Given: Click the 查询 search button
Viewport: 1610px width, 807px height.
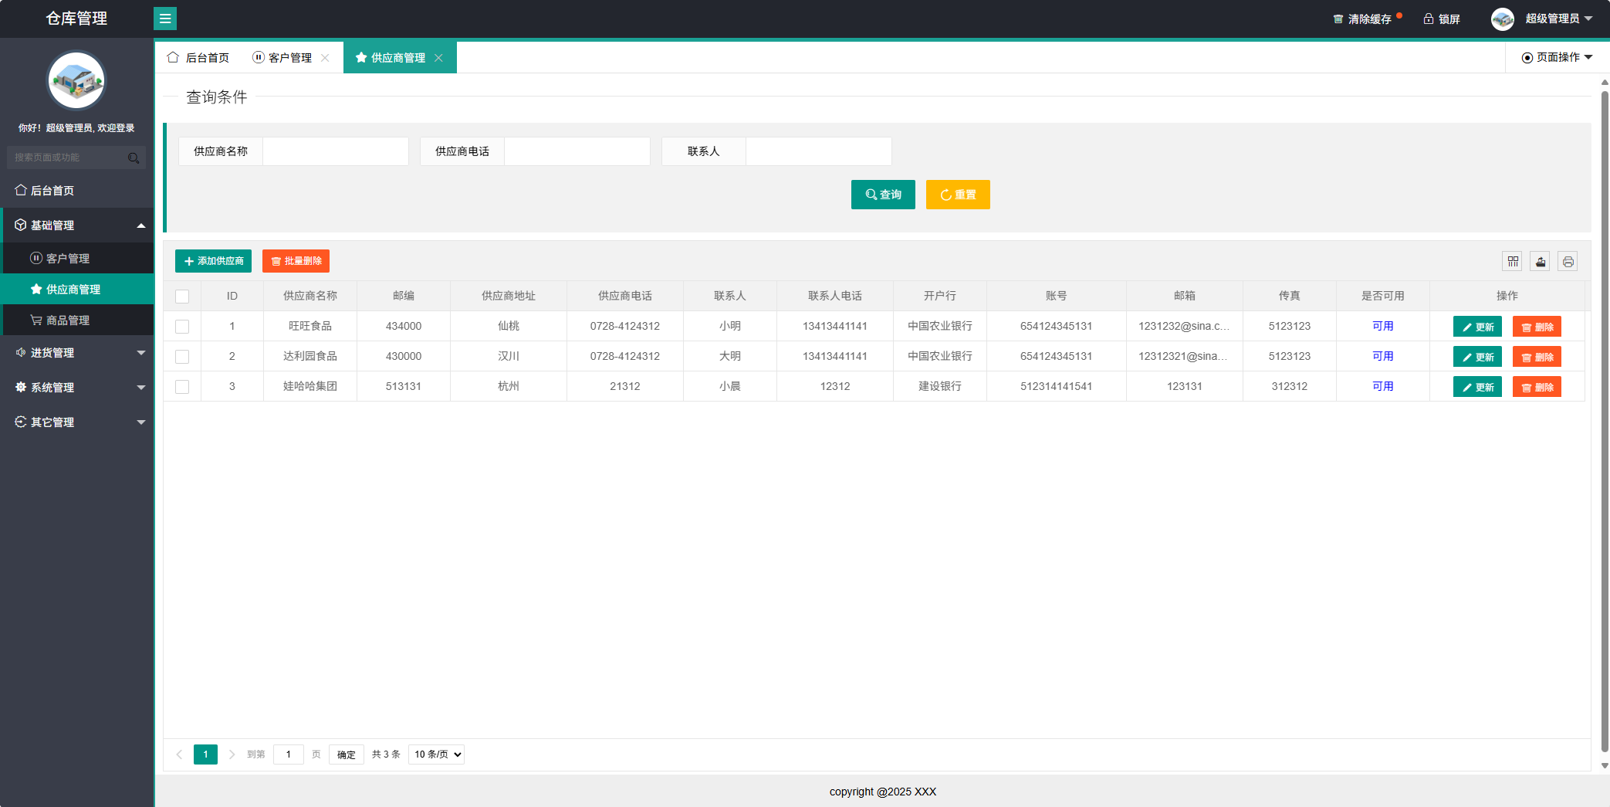Looking at the screenshot, I should pyautogui.click(x=883, y=195).
